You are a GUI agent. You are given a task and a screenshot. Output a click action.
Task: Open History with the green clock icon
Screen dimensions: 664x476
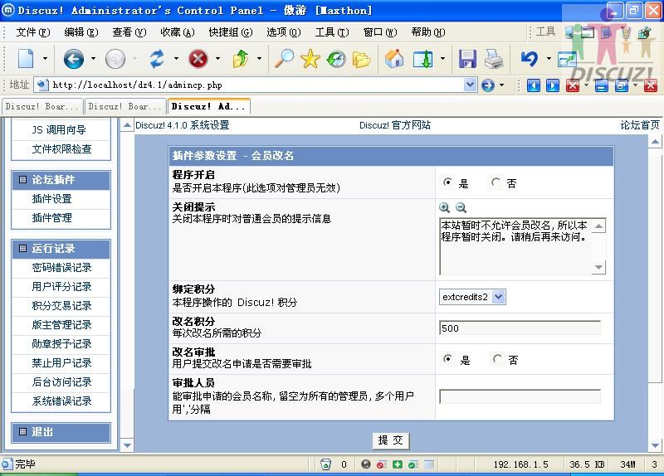point(336,59)
